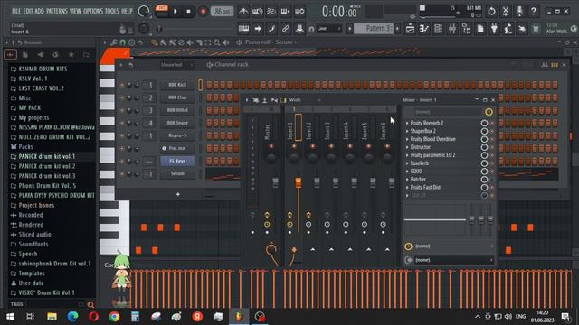
Task: Open the FILE menu
Action: coord(16,11)
